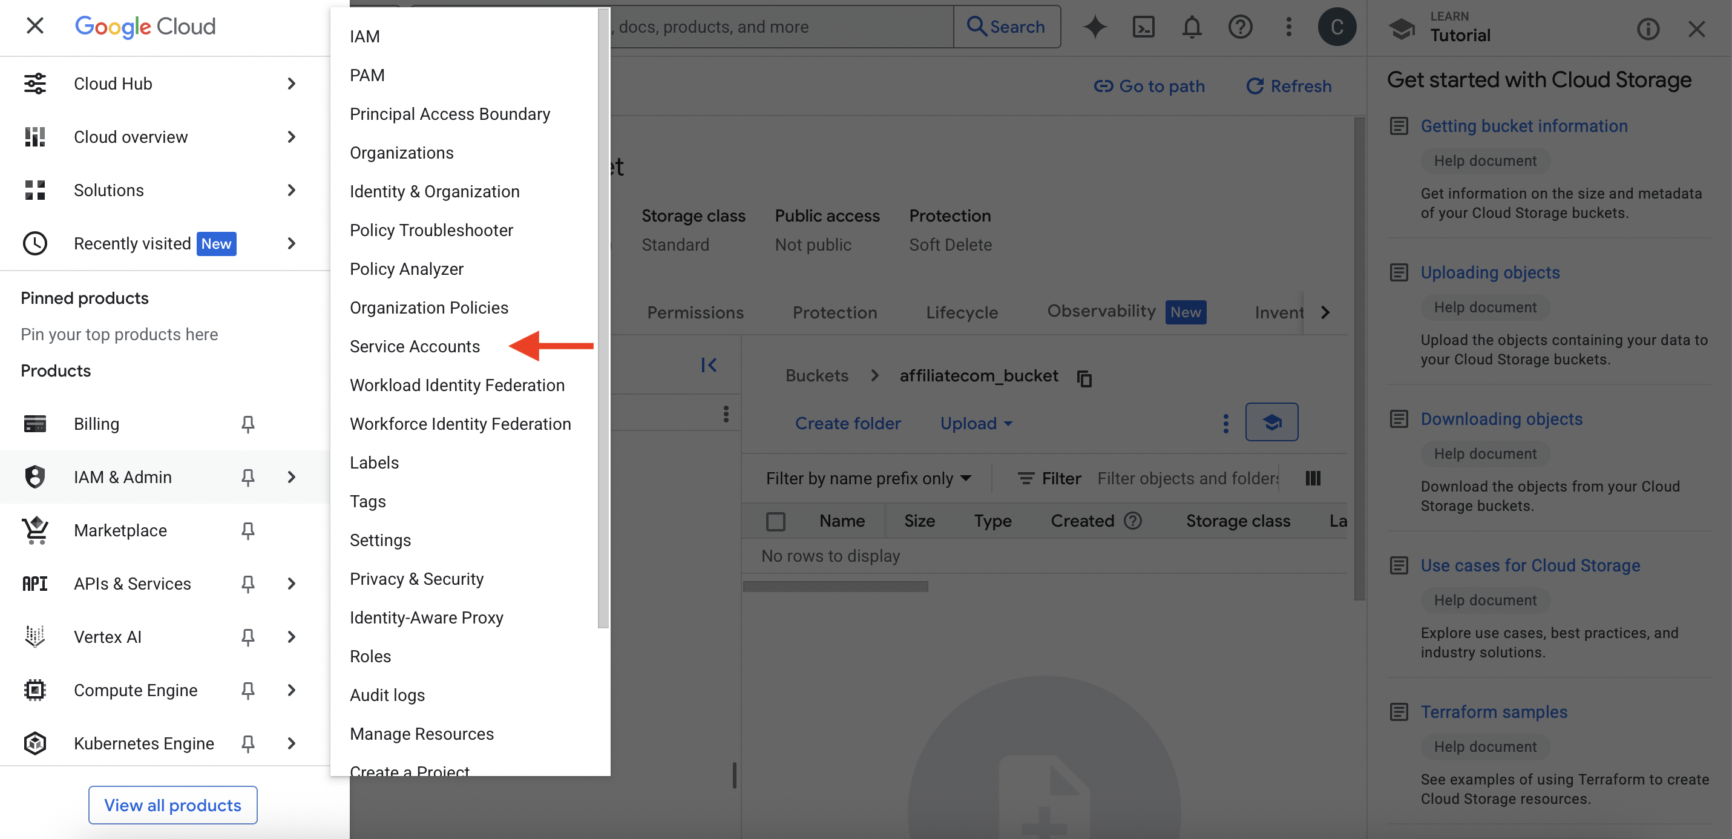Screen dimensions: 1732x839
Task: Open Policy Troubleshooter menu entry
Action: [431, 230]
